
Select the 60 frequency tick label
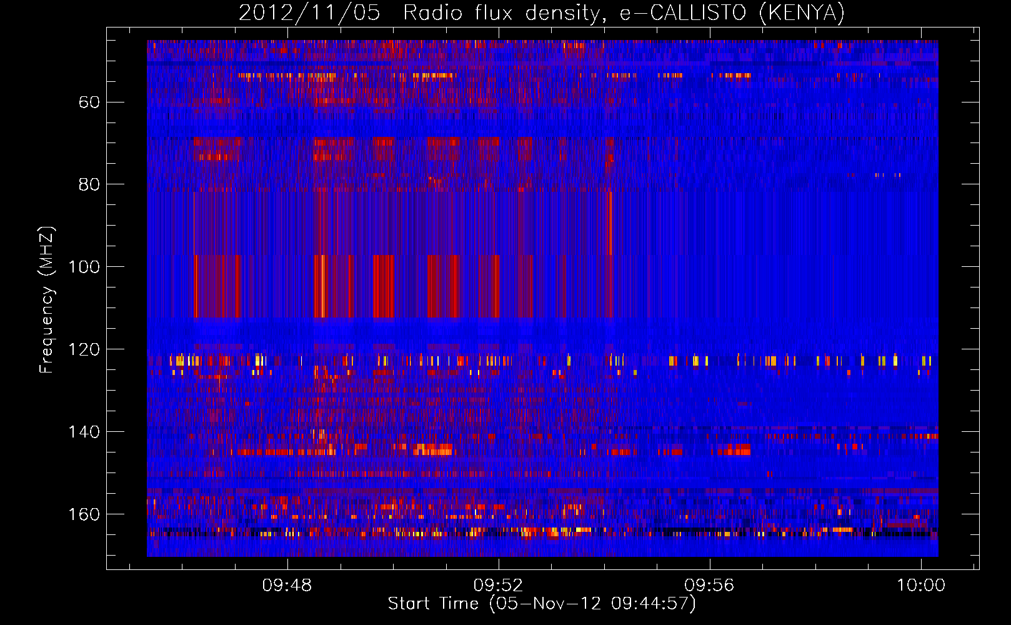[89, 102]
